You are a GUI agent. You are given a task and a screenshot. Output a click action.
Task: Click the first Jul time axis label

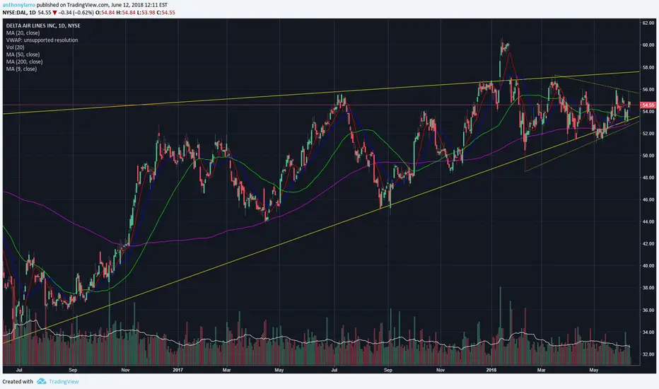[x=19, y=370]
